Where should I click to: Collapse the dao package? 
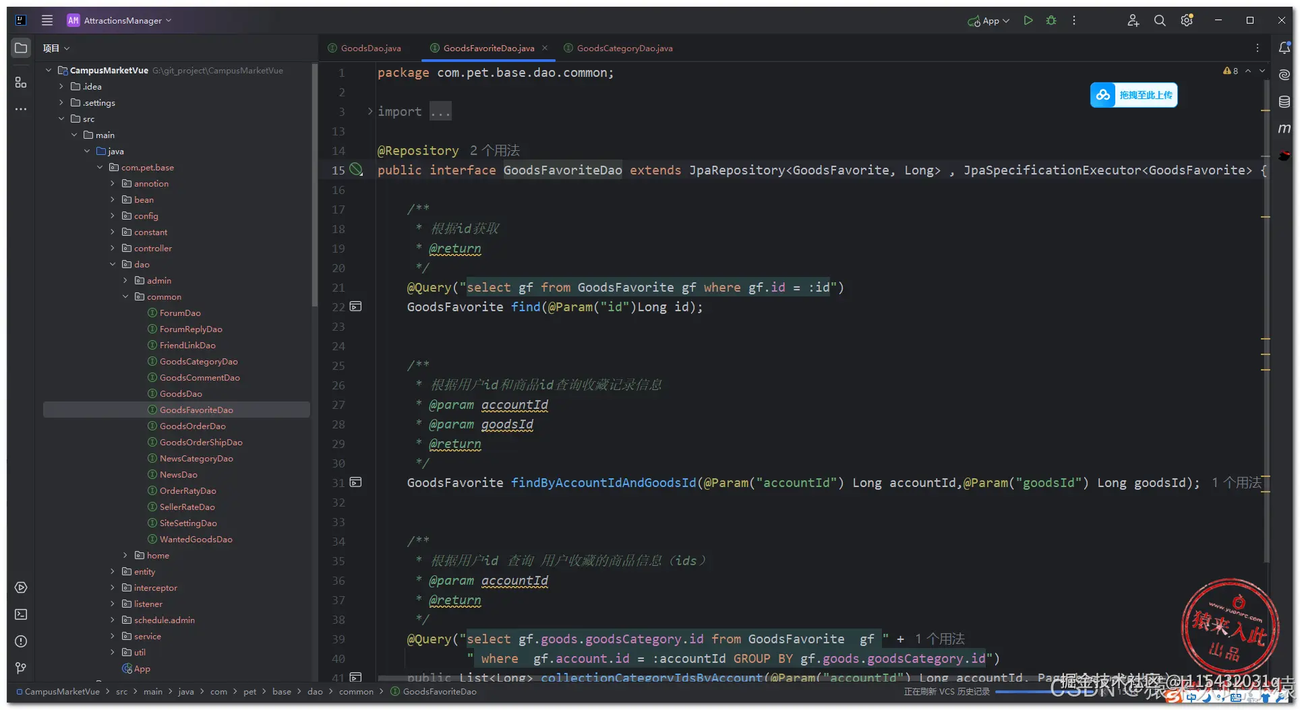[113, 264]
